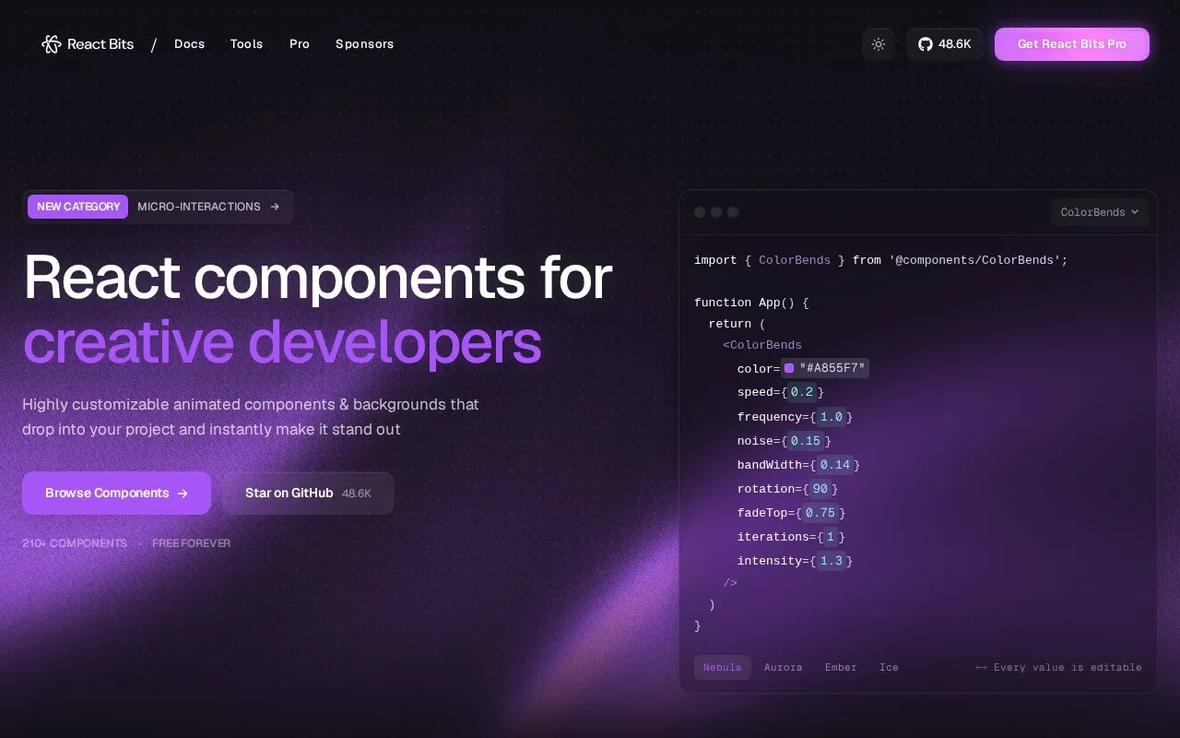Click the Star on GitHub button
1180x738 pixels.
pos(308,493)
